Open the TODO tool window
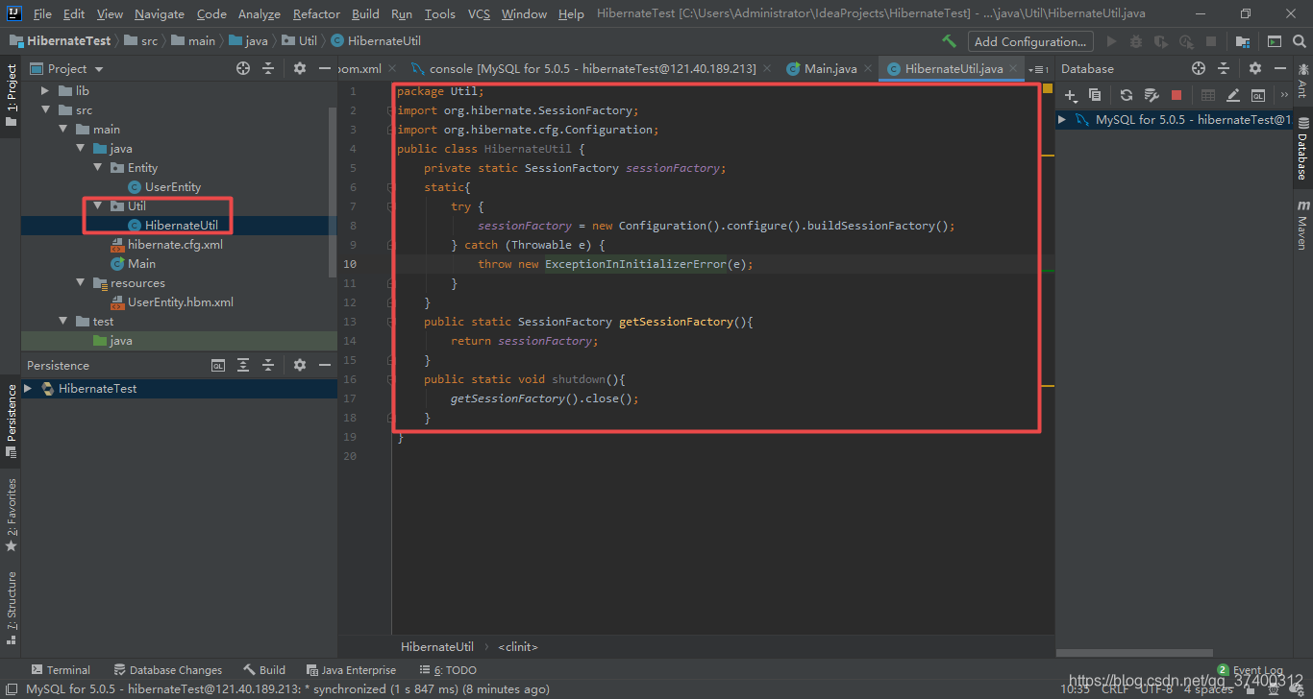The width and height of the screenshot is (1313, 699). tap(448, 670)
